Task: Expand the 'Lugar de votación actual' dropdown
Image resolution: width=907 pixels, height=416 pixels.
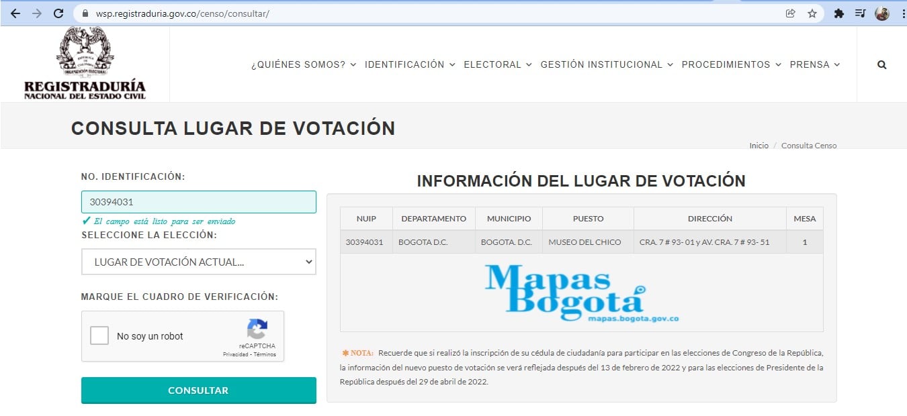Action: [198, 262]
